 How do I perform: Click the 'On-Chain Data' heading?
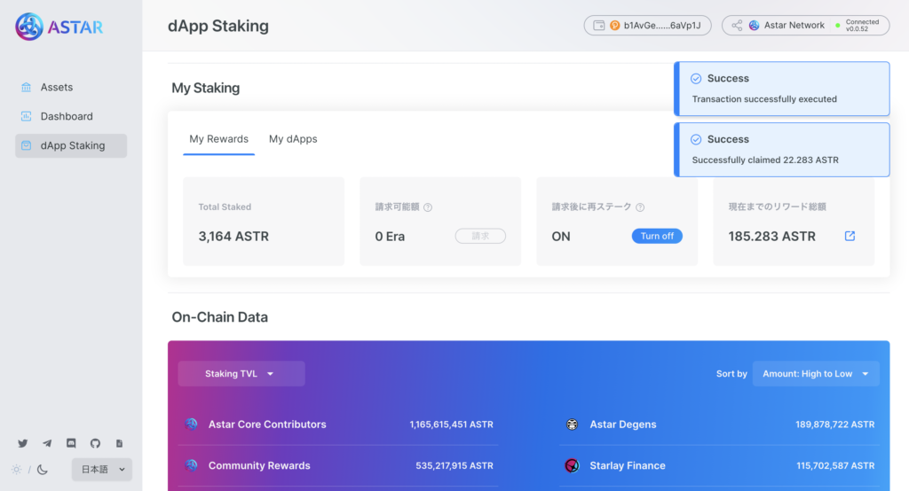220,317
